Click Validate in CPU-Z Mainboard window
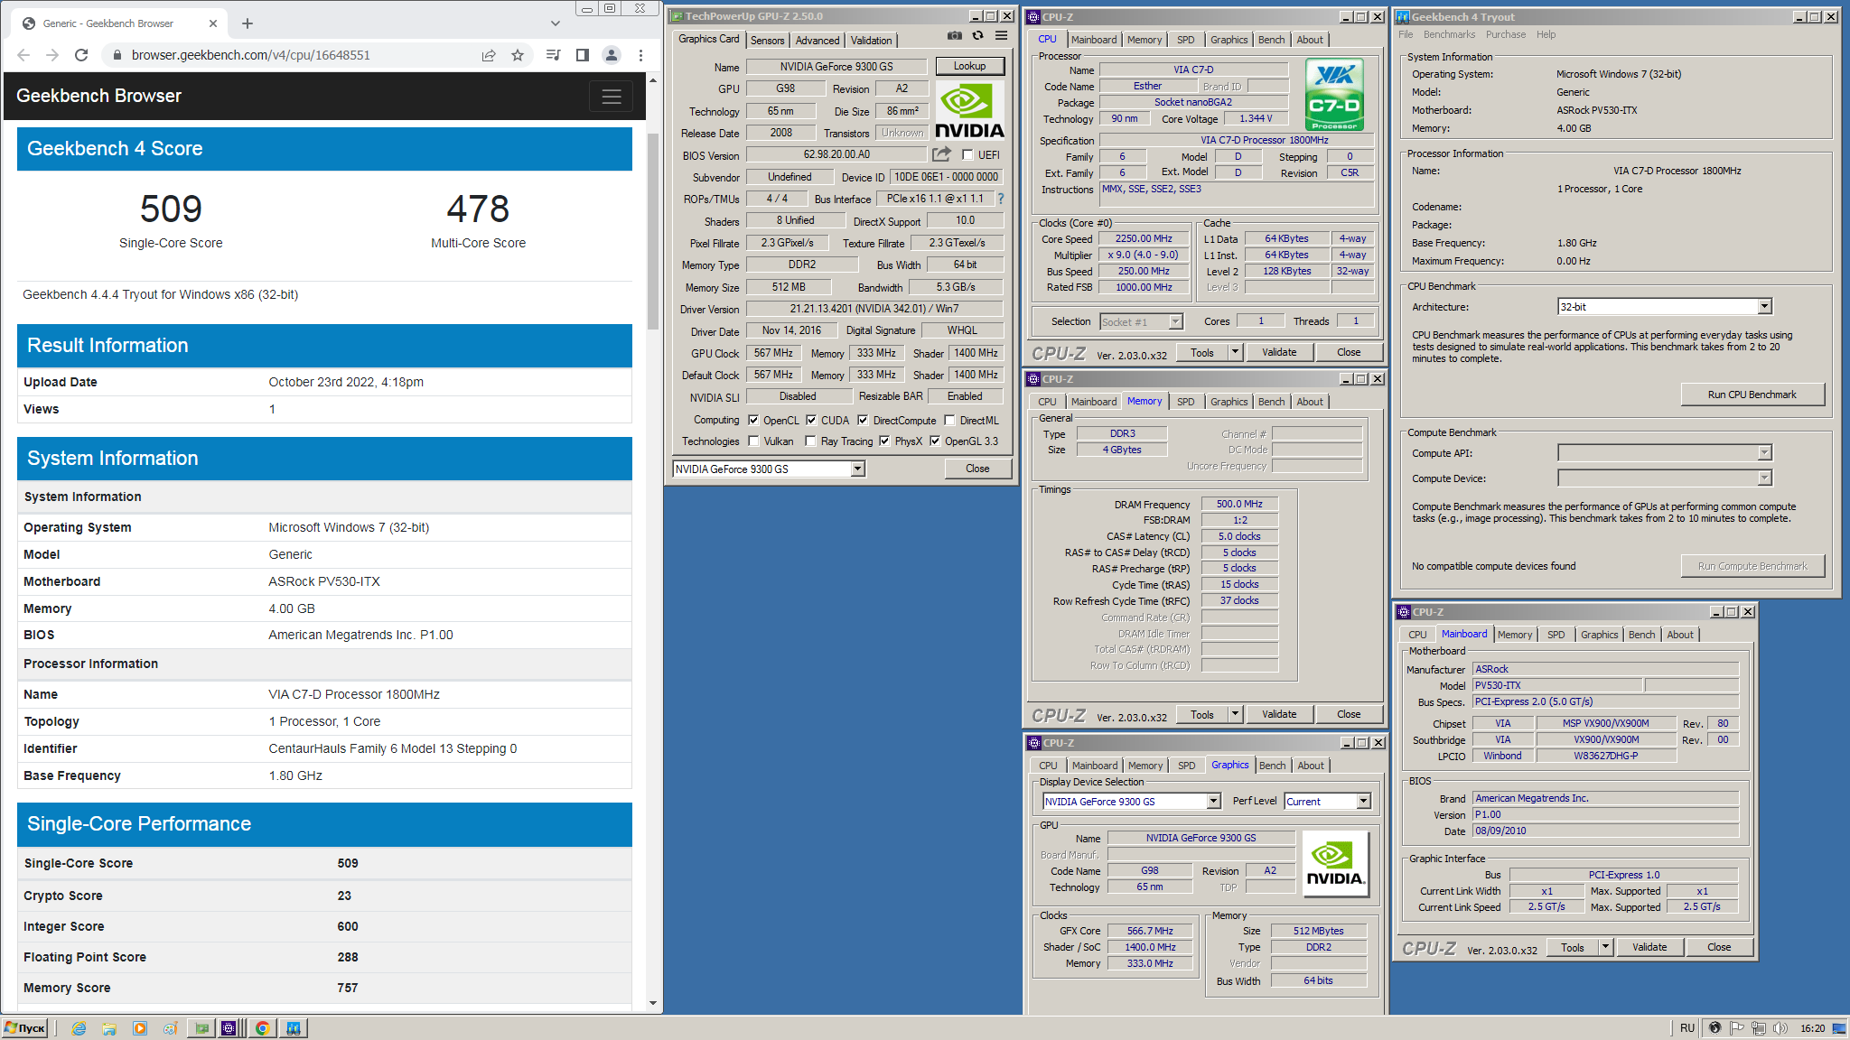Screen dimensions: 1850x1040 tap(1649, 947)
